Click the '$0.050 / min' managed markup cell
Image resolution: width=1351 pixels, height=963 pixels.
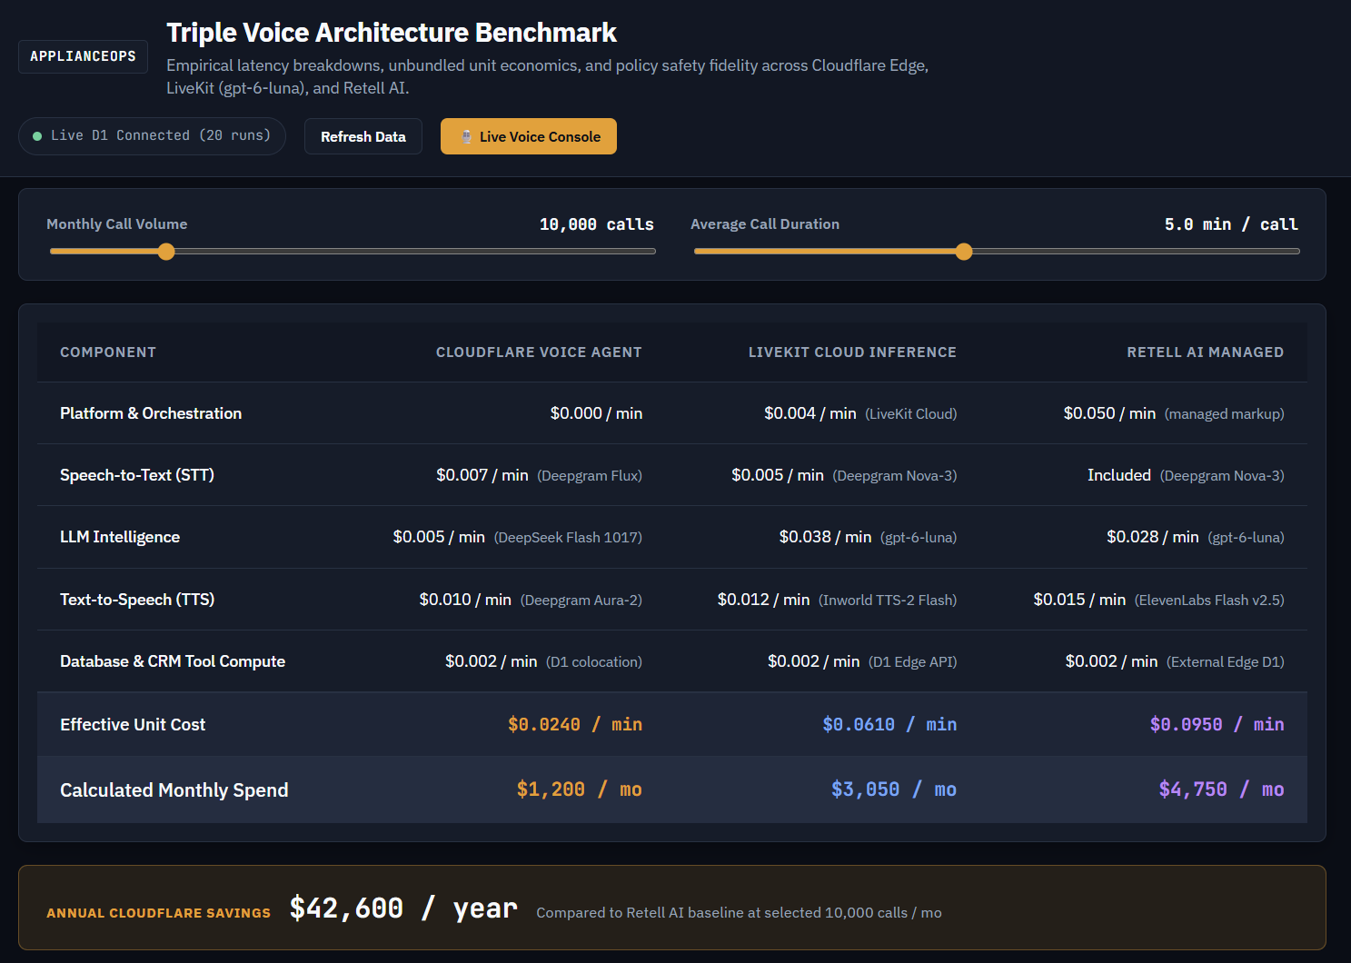click(1174, 413)
